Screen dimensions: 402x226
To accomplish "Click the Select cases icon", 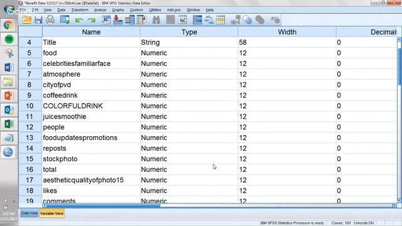I will tap(220, 19).
